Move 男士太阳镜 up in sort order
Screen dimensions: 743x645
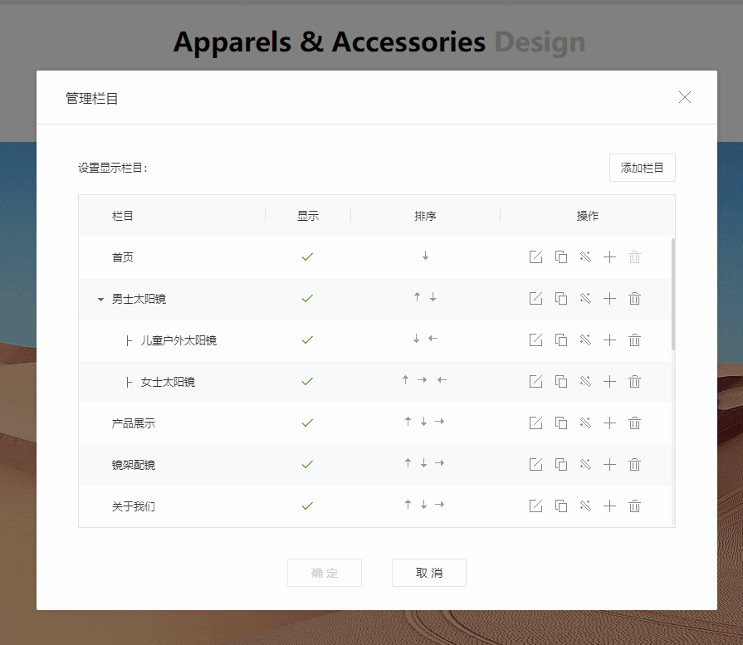tap(417, 297)
